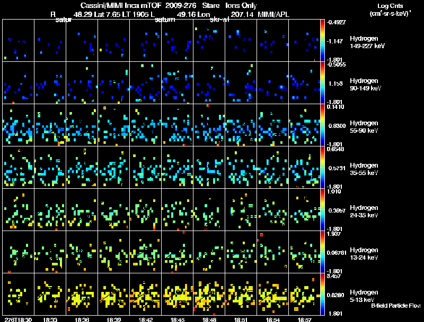Select the 'Hydrogen 90-149 keV' row label
Image resolution: width=424 pixels, height=322 pixels.
pyautogui.click(x=365, y=85)
